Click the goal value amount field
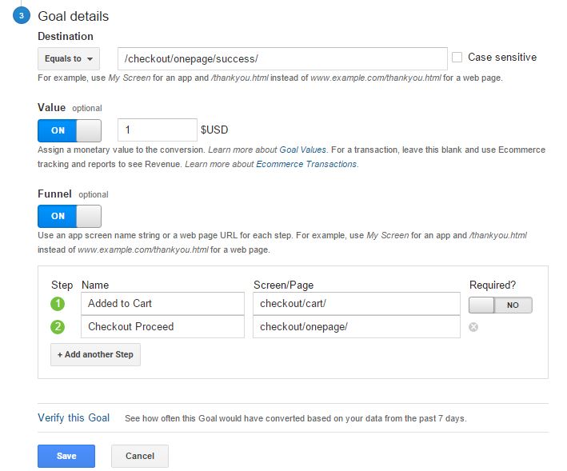 pyautogui.click(x=157, y=130)
